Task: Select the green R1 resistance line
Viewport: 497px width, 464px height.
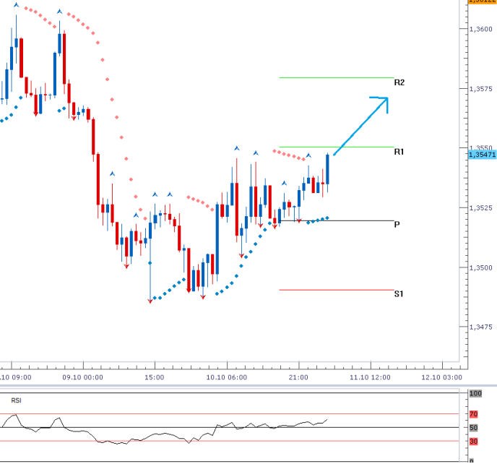Action: pyautogui.click(x=337, y=147)
